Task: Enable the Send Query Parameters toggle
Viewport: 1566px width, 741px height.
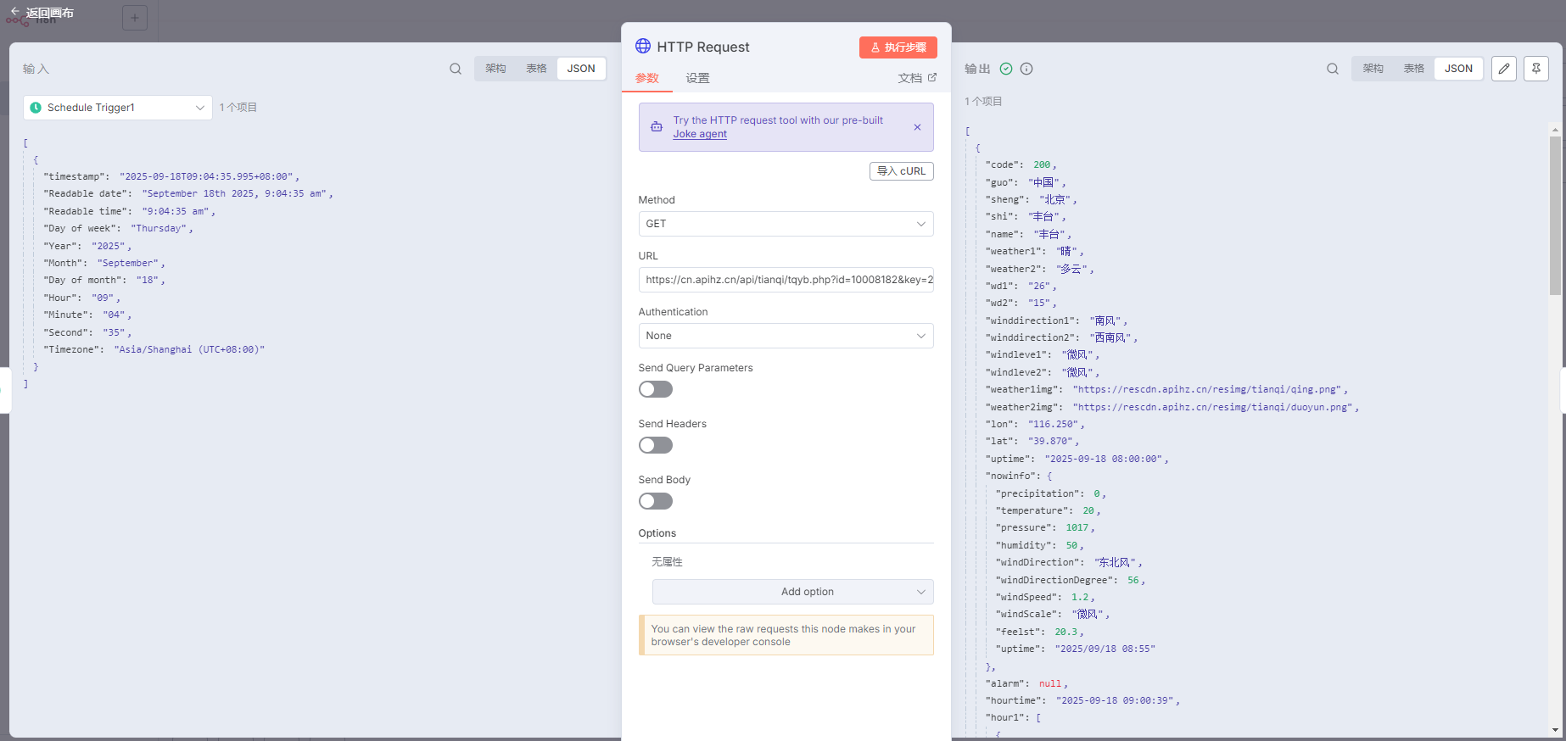Action: pyautogui.click(x=656, y=389)
